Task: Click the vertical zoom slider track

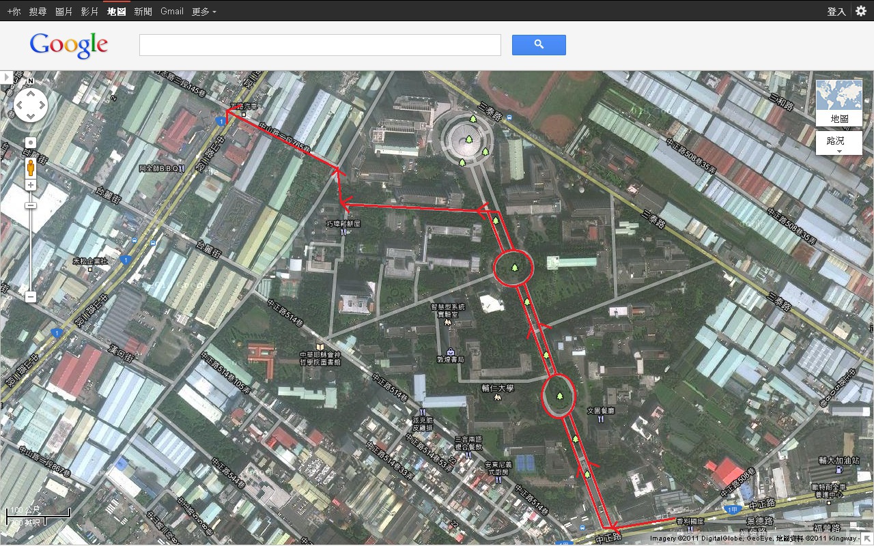Action: (30, 241)
